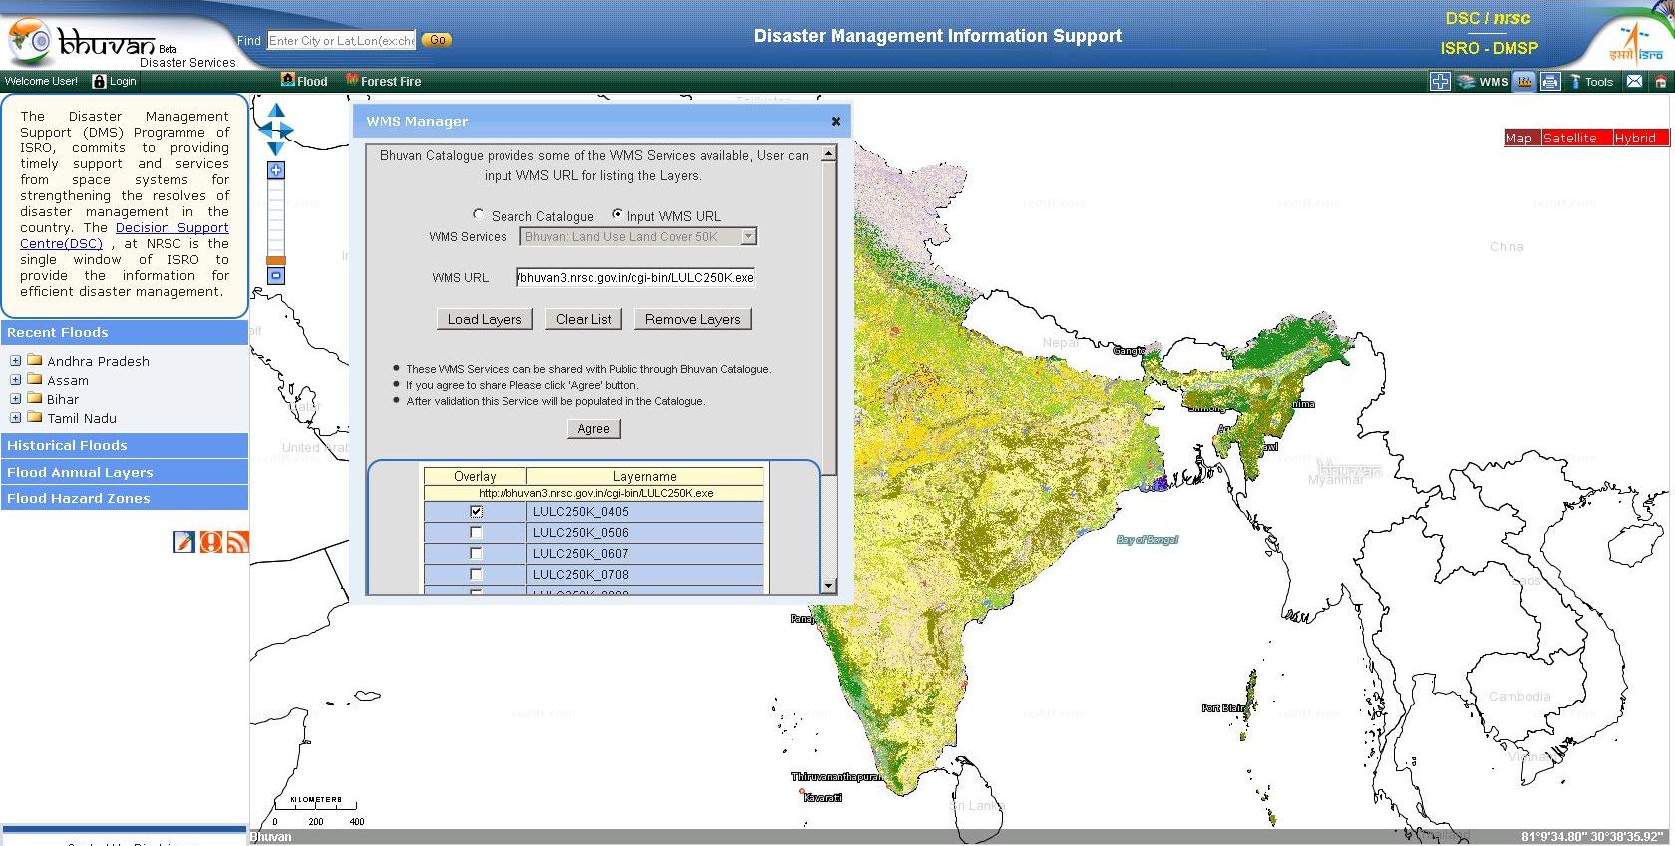Open the Tools menu
This screenshot has width=1675, height=846.
pos(1591,82)
